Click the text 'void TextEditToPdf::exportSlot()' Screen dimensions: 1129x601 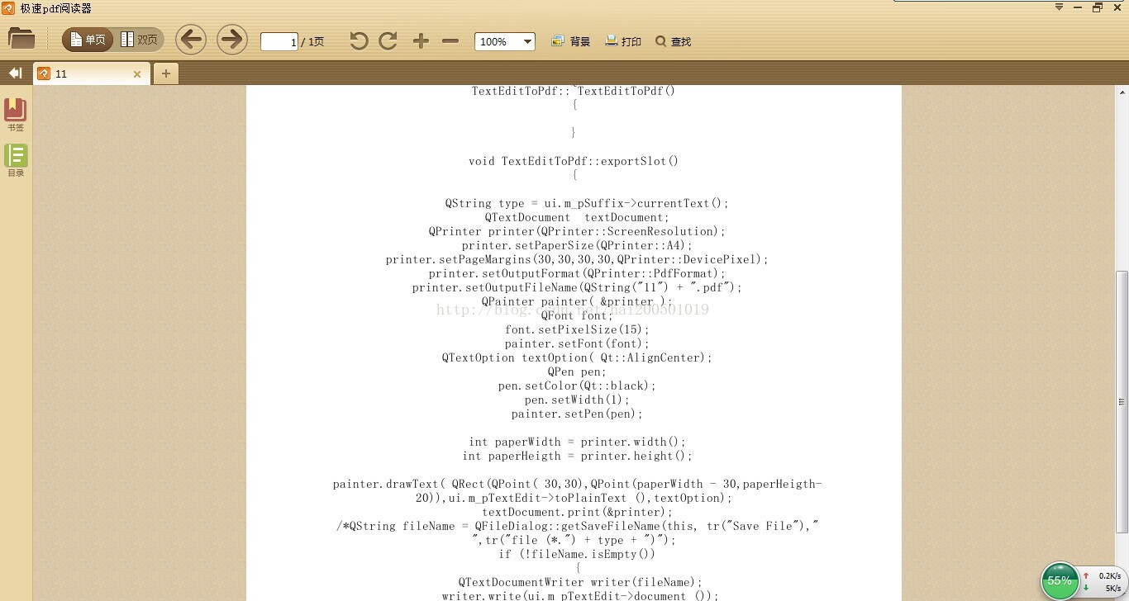[574, 161]
